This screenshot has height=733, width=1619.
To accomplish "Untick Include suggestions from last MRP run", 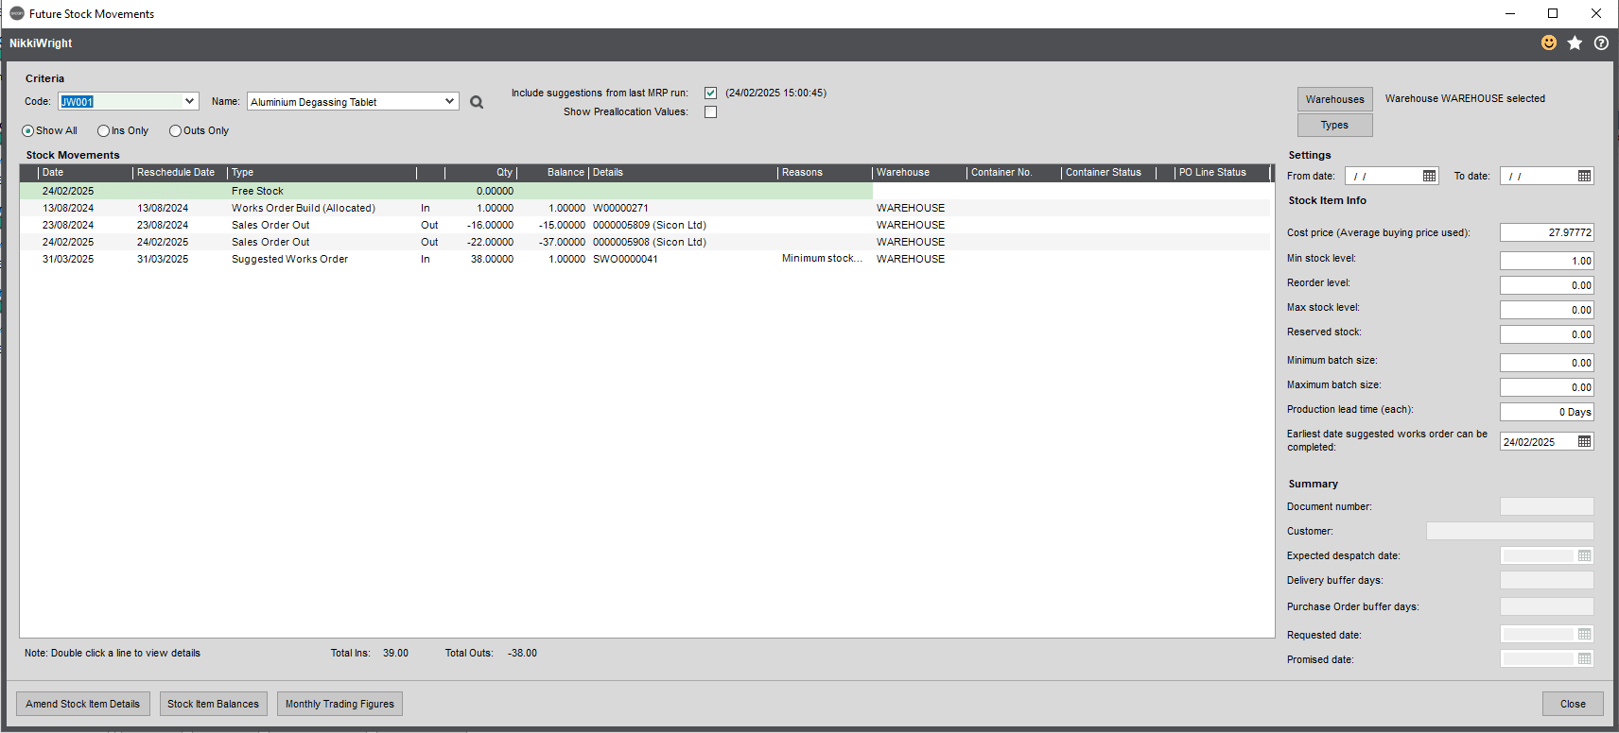I will pyautogui.click(x=710, y=93).
